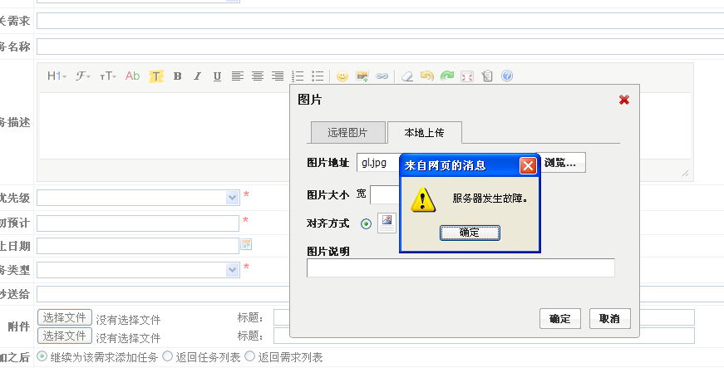Switch to the 远程图片 tab

click(x=347, y=133)
